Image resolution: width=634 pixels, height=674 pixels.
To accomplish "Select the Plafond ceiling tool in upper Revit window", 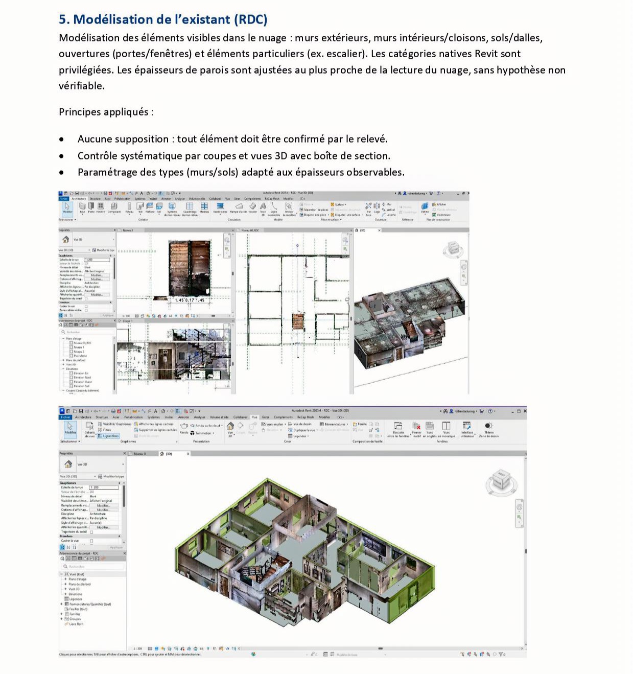I will click(x=150, y=207).
